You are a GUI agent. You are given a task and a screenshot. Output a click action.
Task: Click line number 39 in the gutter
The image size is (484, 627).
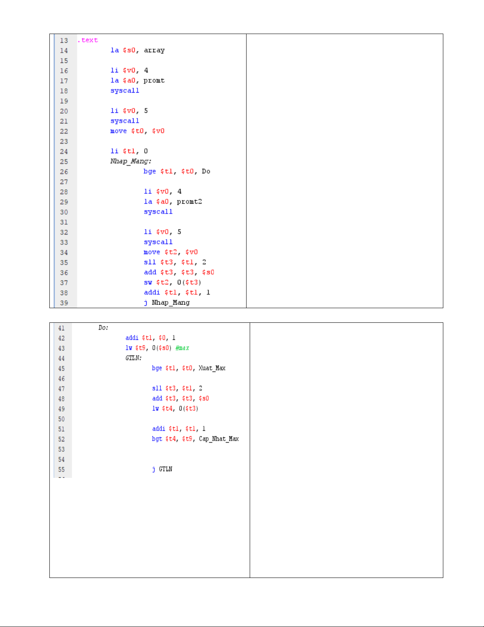click(64, 303)
